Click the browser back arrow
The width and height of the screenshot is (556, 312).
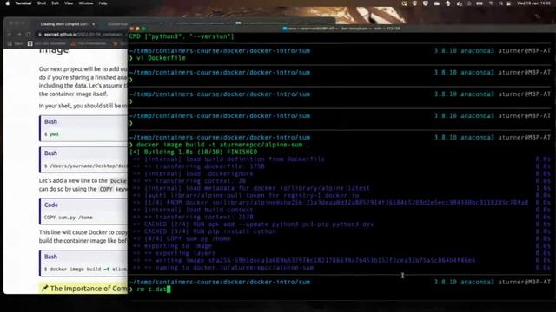(x=10, y=35)
